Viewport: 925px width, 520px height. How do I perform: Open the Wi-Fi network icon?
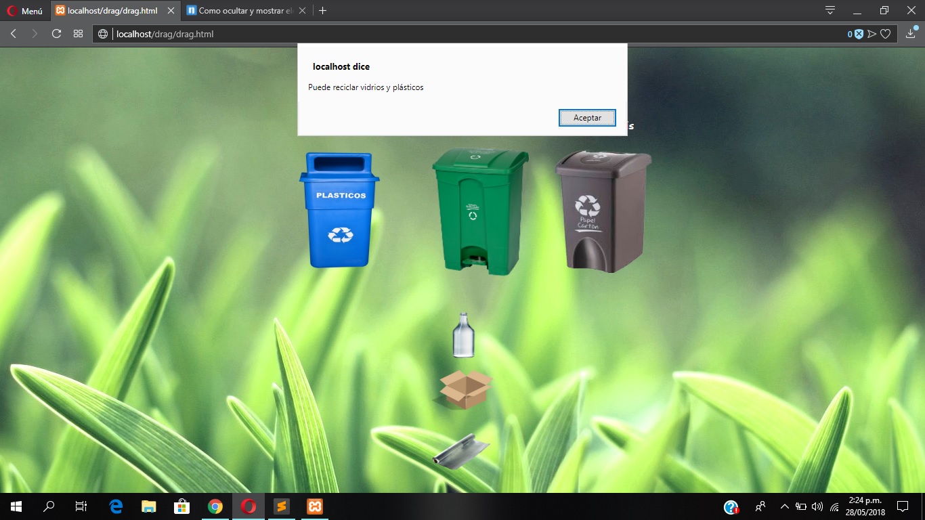834,506
